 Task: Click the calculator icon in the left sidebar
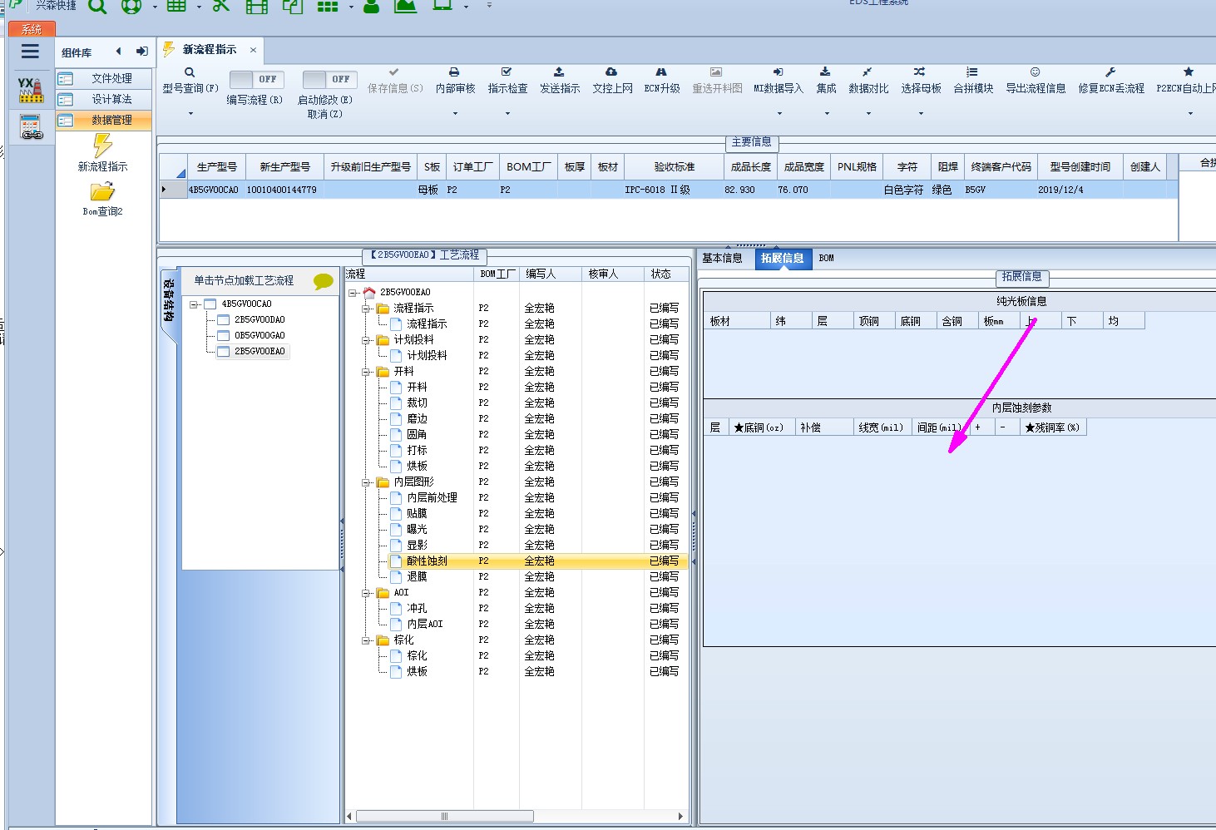coord(32,126)
